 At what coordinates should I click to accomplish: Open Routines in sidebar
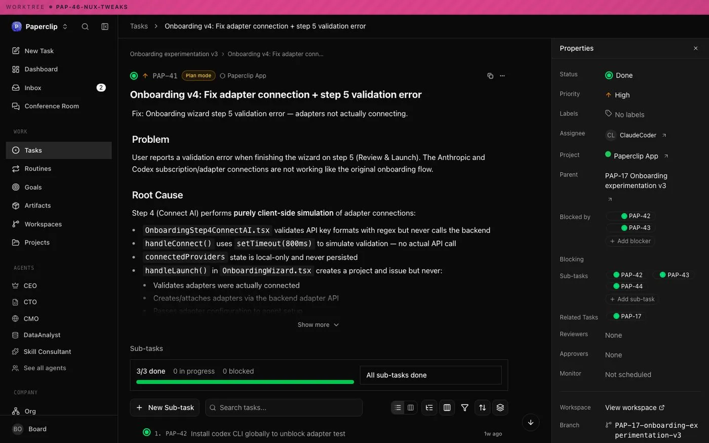[59, 169]
